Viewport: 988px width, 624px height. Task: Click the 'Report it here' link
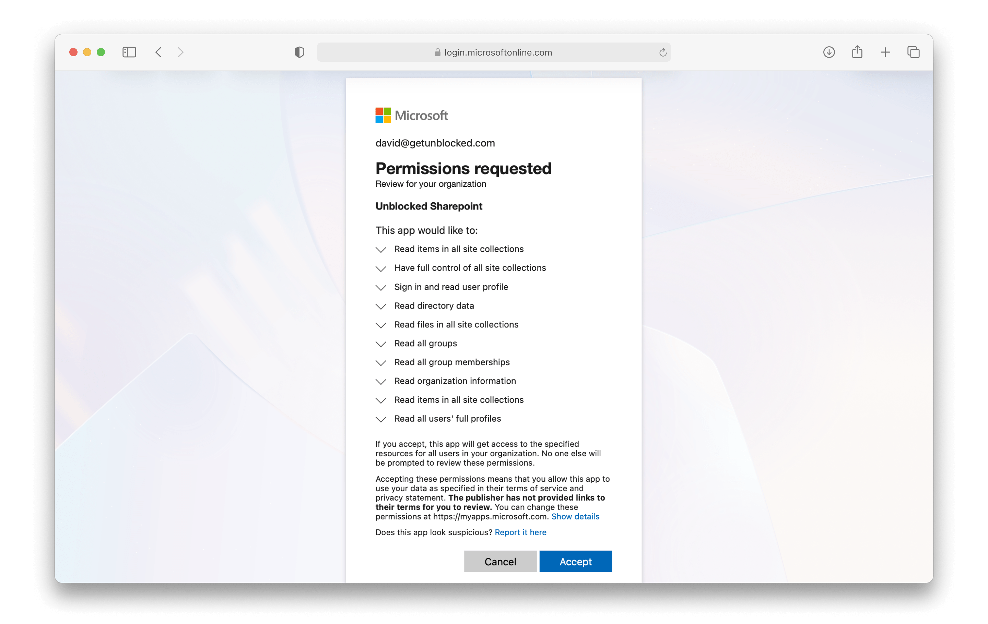[520, 532]
